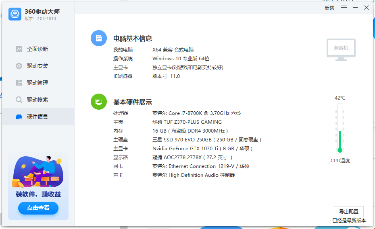Image resolution: width=375 pixels, height=229 pixels.
Task: Click the 版本号 11.0 value
Action: click(x=166, y=76)
